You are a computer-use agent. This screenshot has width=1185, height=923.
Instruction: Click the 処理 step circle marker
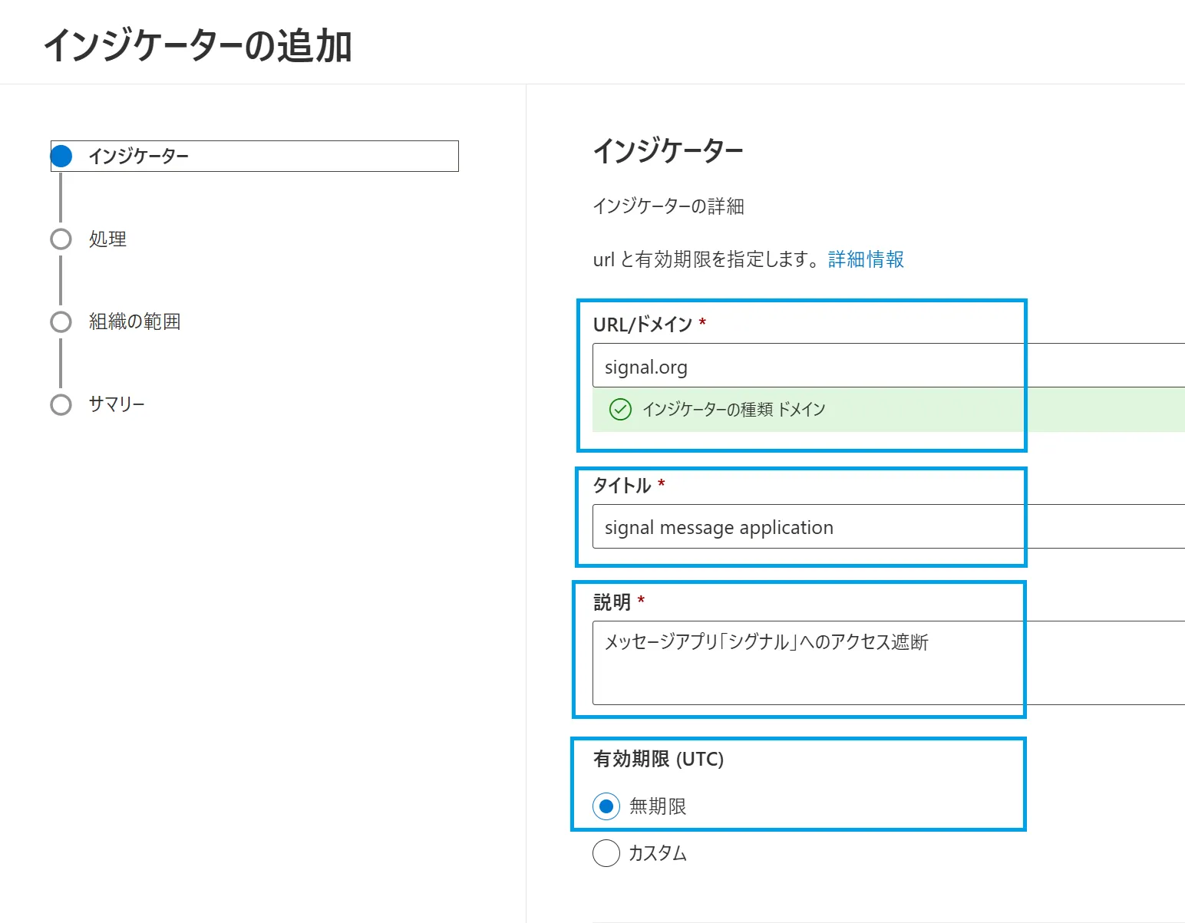[61, 239]
